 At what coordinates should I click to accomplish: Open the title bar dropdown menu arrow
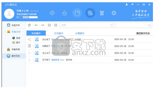click(132, 5)
